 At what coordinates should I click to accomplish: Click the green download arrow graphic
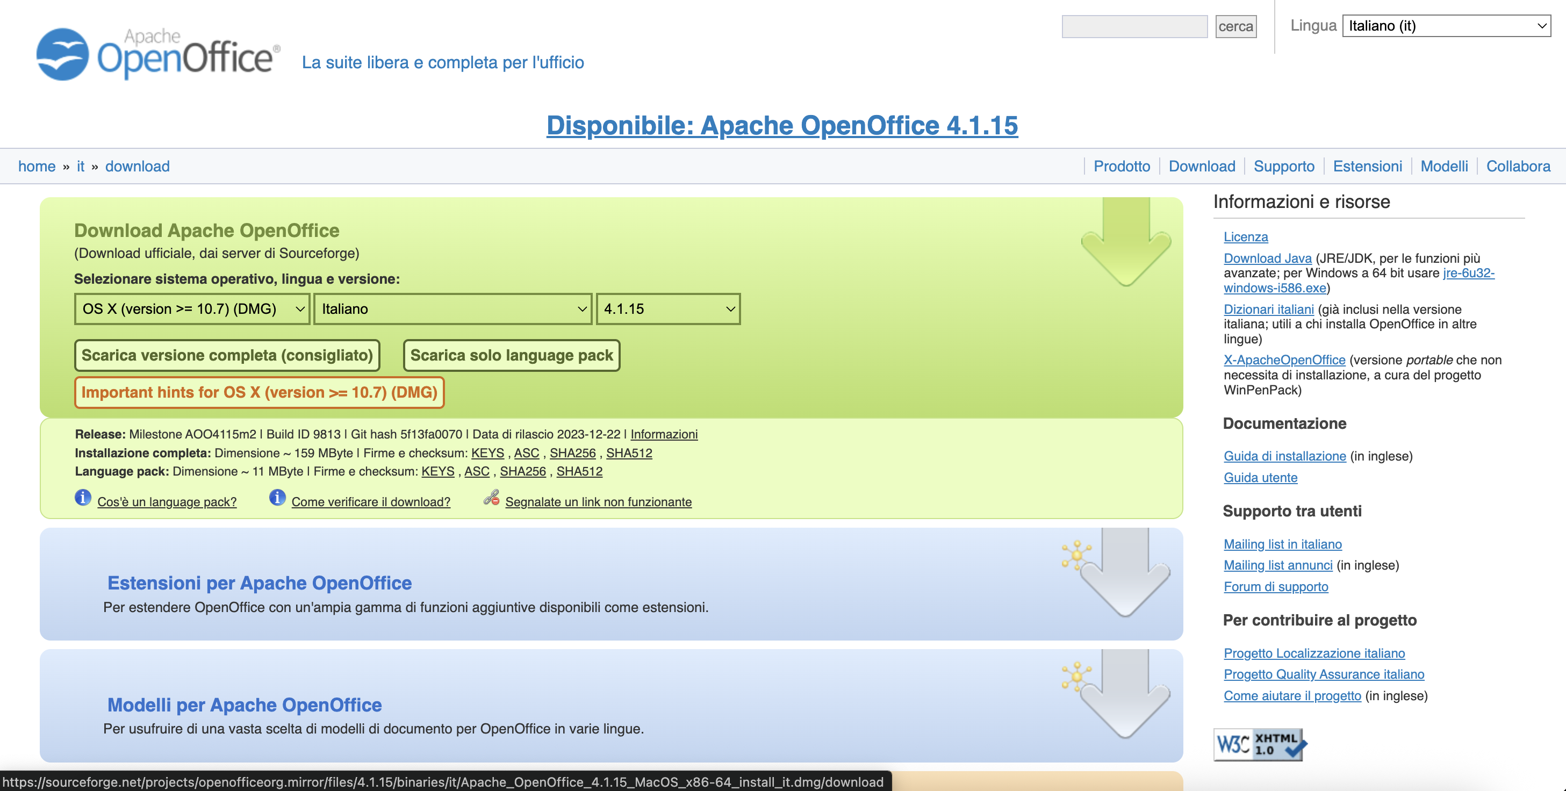point(1126,241)
